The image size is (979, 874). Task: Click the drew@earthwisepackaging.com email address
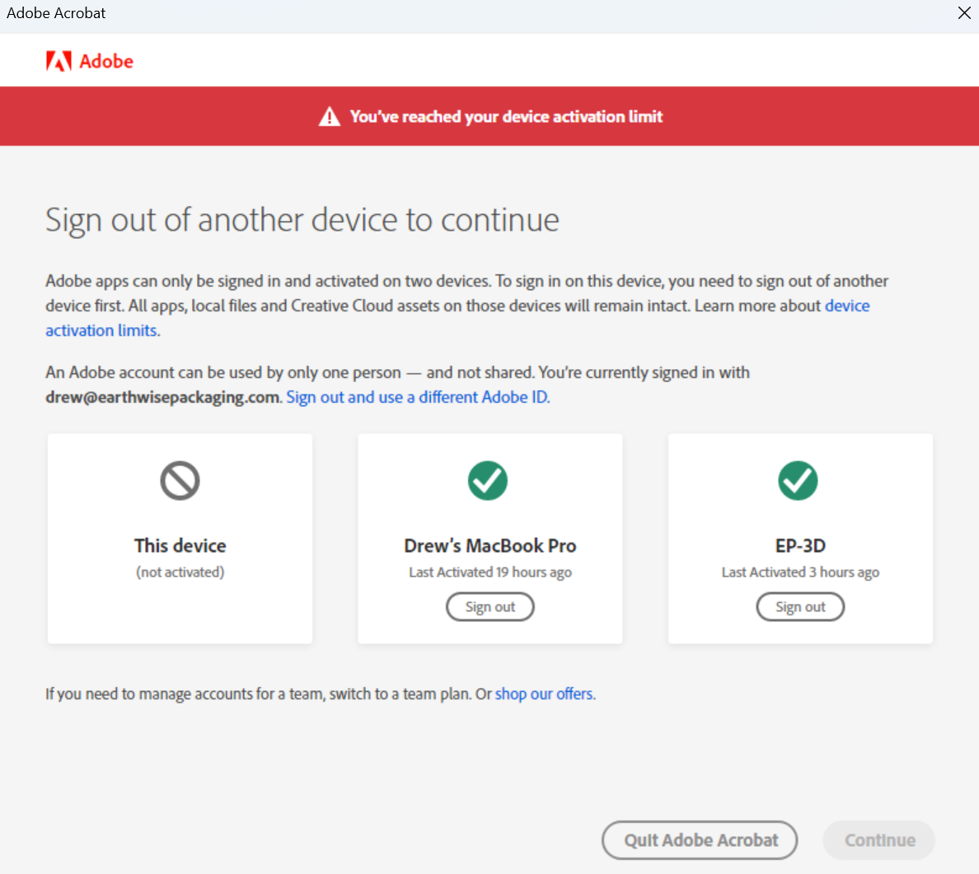[162, 397]
